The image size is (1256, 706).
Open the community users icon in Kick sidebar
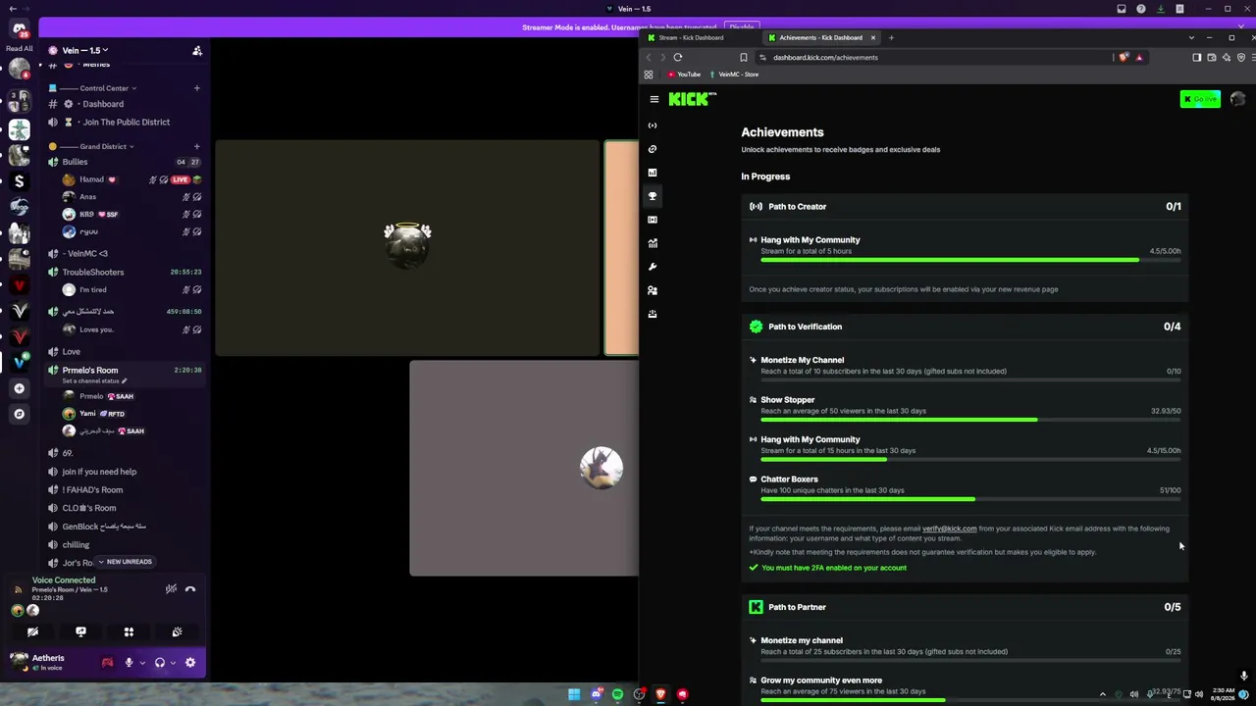point(653,290)
